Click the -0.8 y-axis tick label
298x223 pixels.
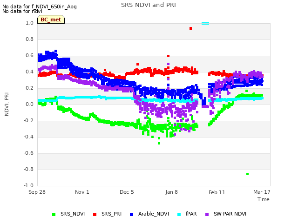coord(28,169)
